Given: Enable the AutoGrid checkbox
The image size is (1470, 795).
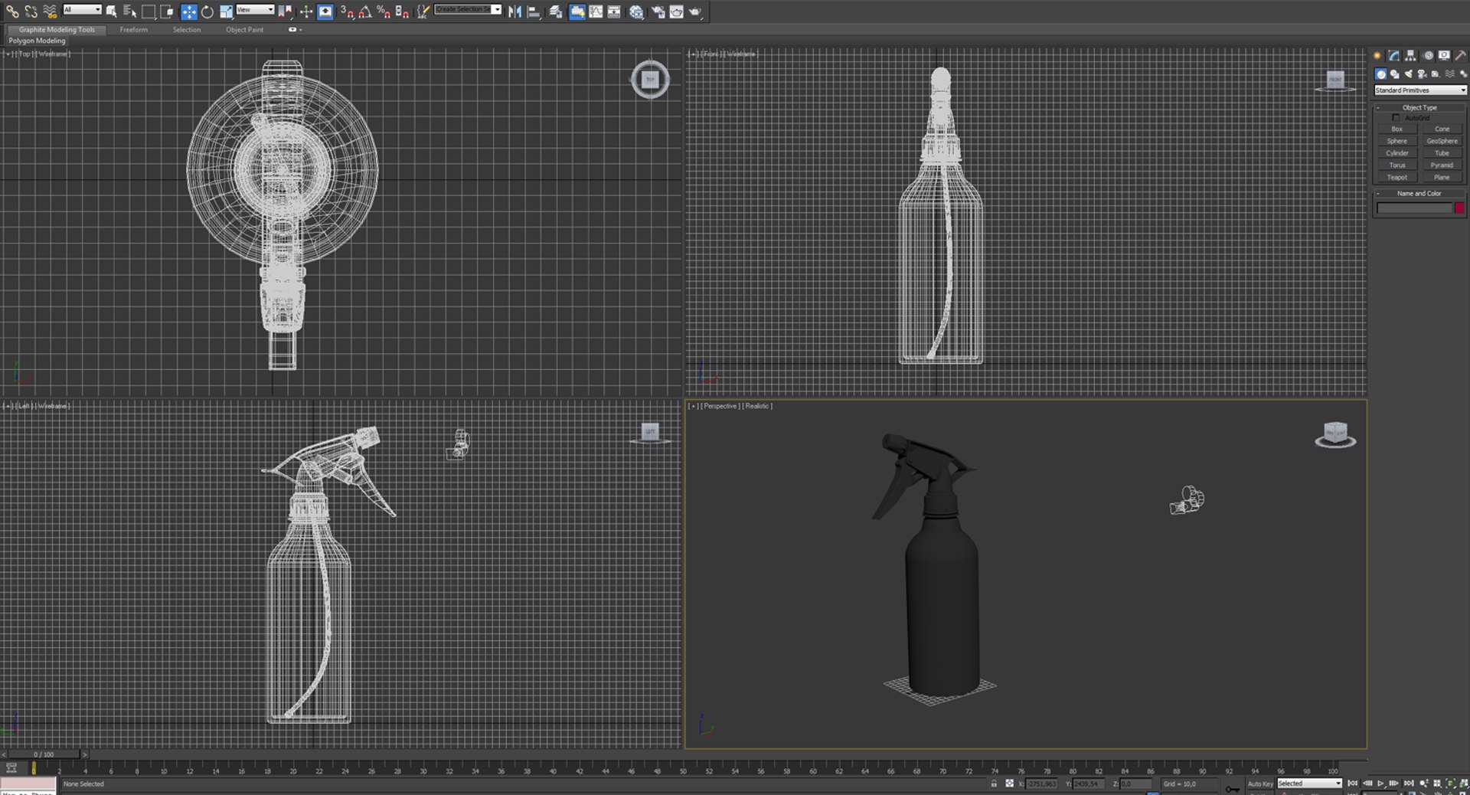Looking at the screenshot, I should point(1396,118).
